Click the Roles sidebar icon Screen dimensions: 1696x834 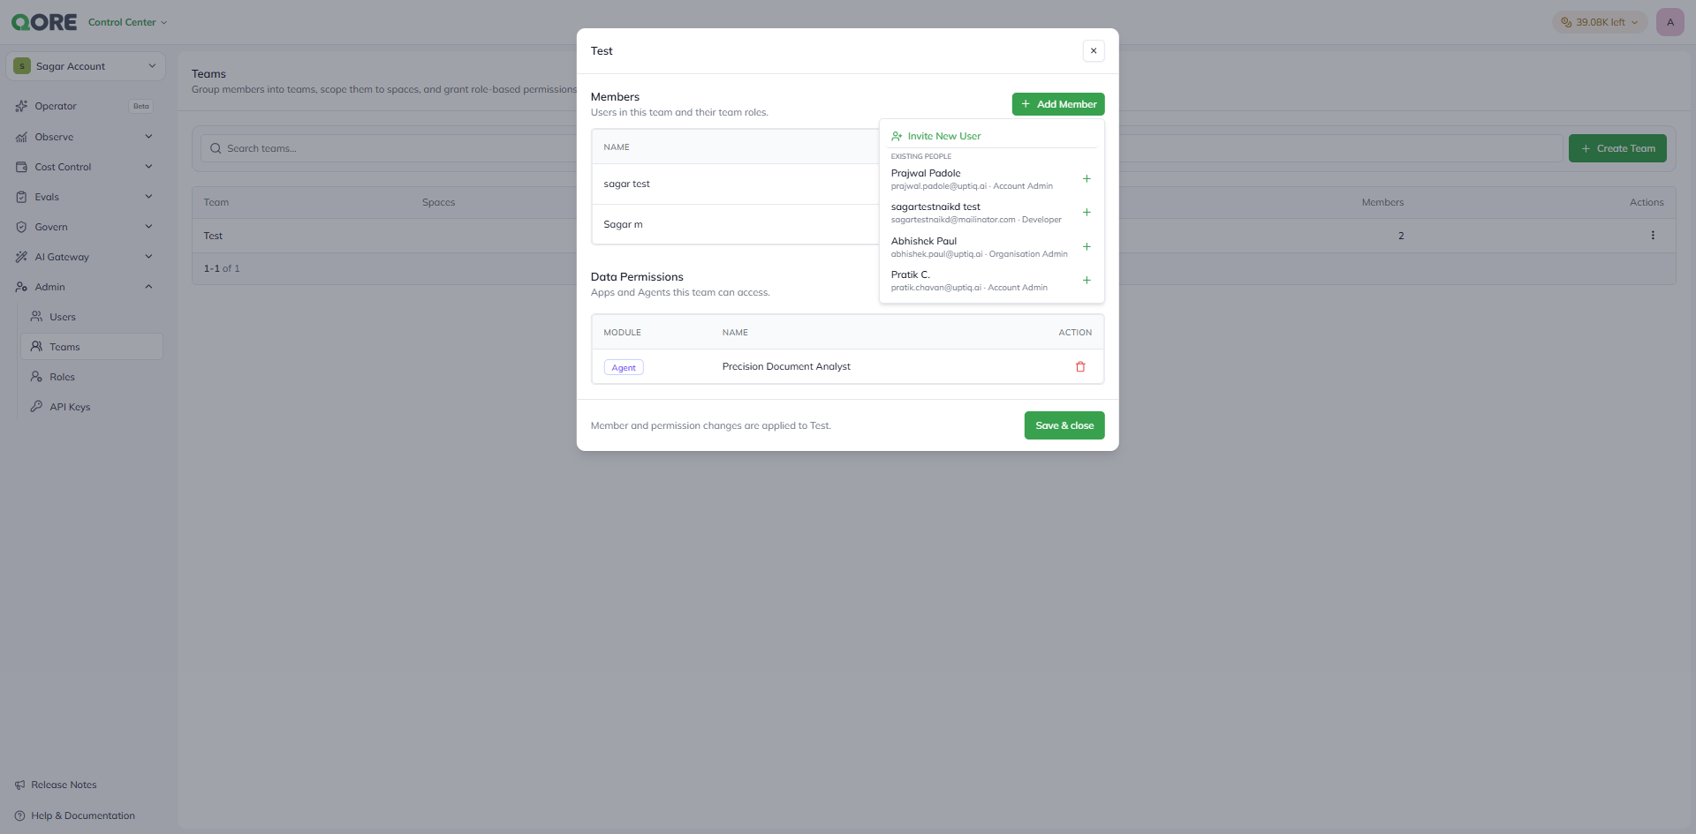click(x=36, y=377)
